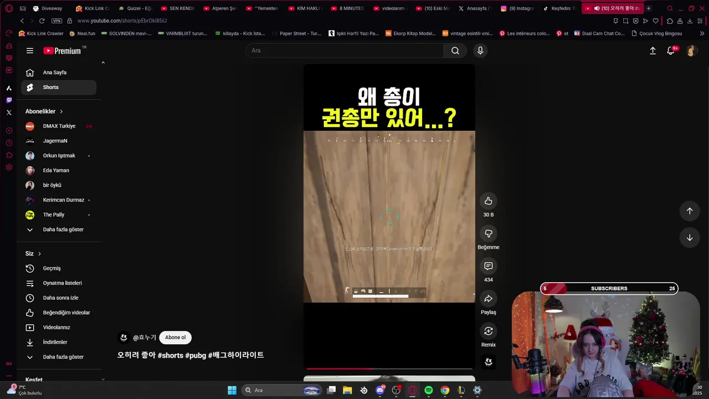Screen dimensions: 709x399
Task: Open Windows Start menu
Action: pos(232,390)
